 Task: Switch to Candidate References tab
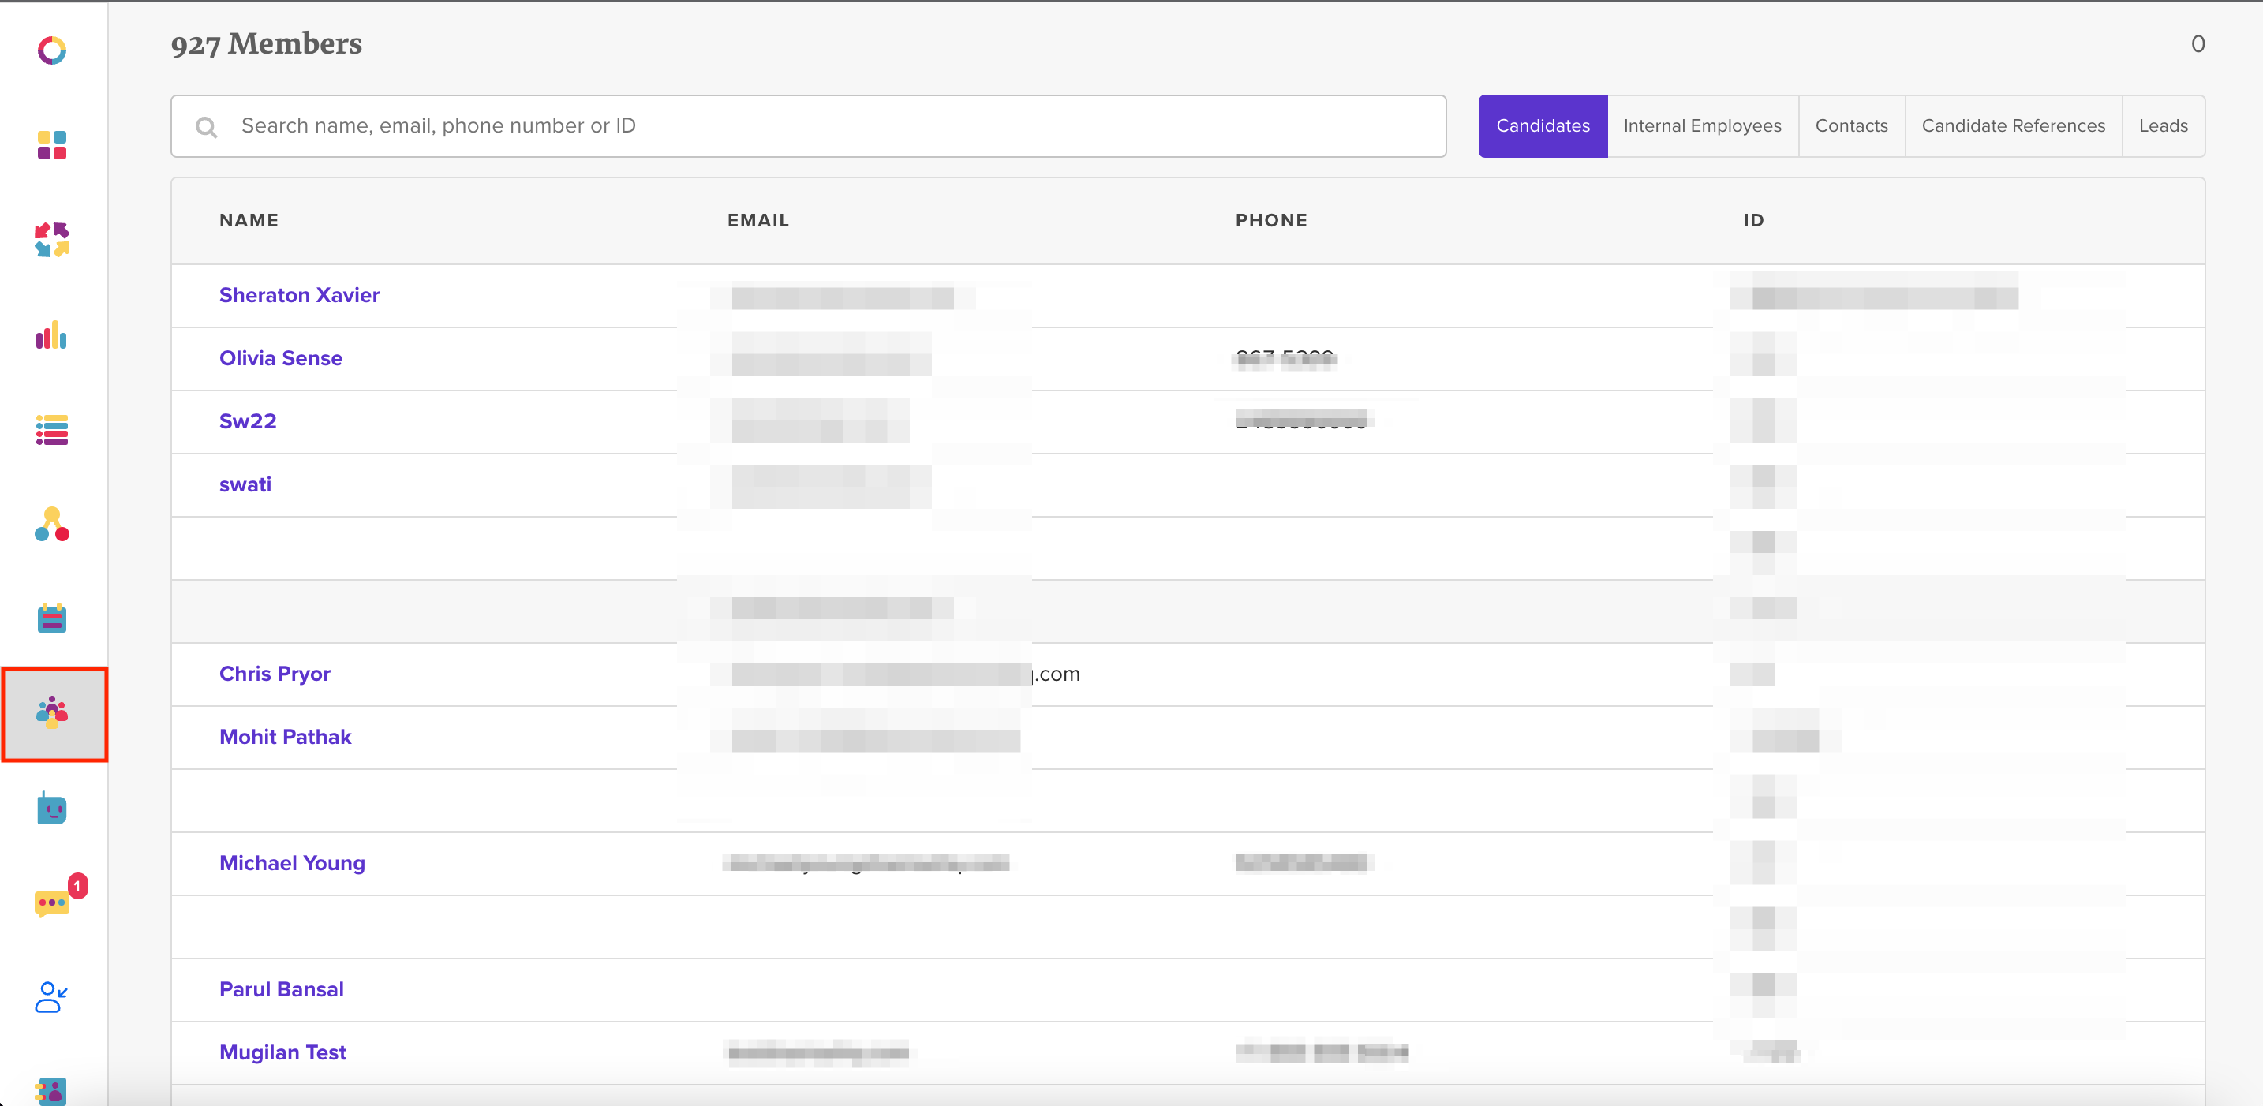pyautogui.click(x=2013, y=125)
